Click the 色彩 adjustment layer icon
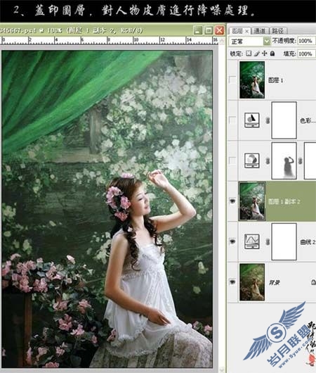Viewport: 316px width, 373px height. (252, 120)
